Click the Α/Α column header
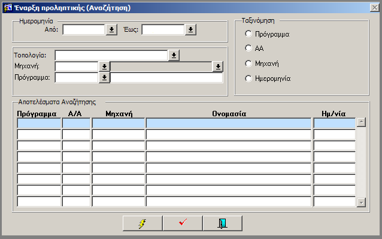Screen dimensions: 382x239 [75, 114]
